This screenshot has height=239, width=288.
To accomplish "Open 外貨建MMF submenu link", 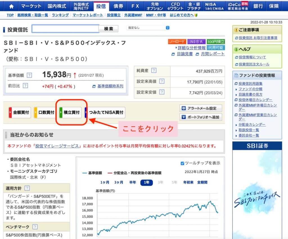I will pos(133,15).
